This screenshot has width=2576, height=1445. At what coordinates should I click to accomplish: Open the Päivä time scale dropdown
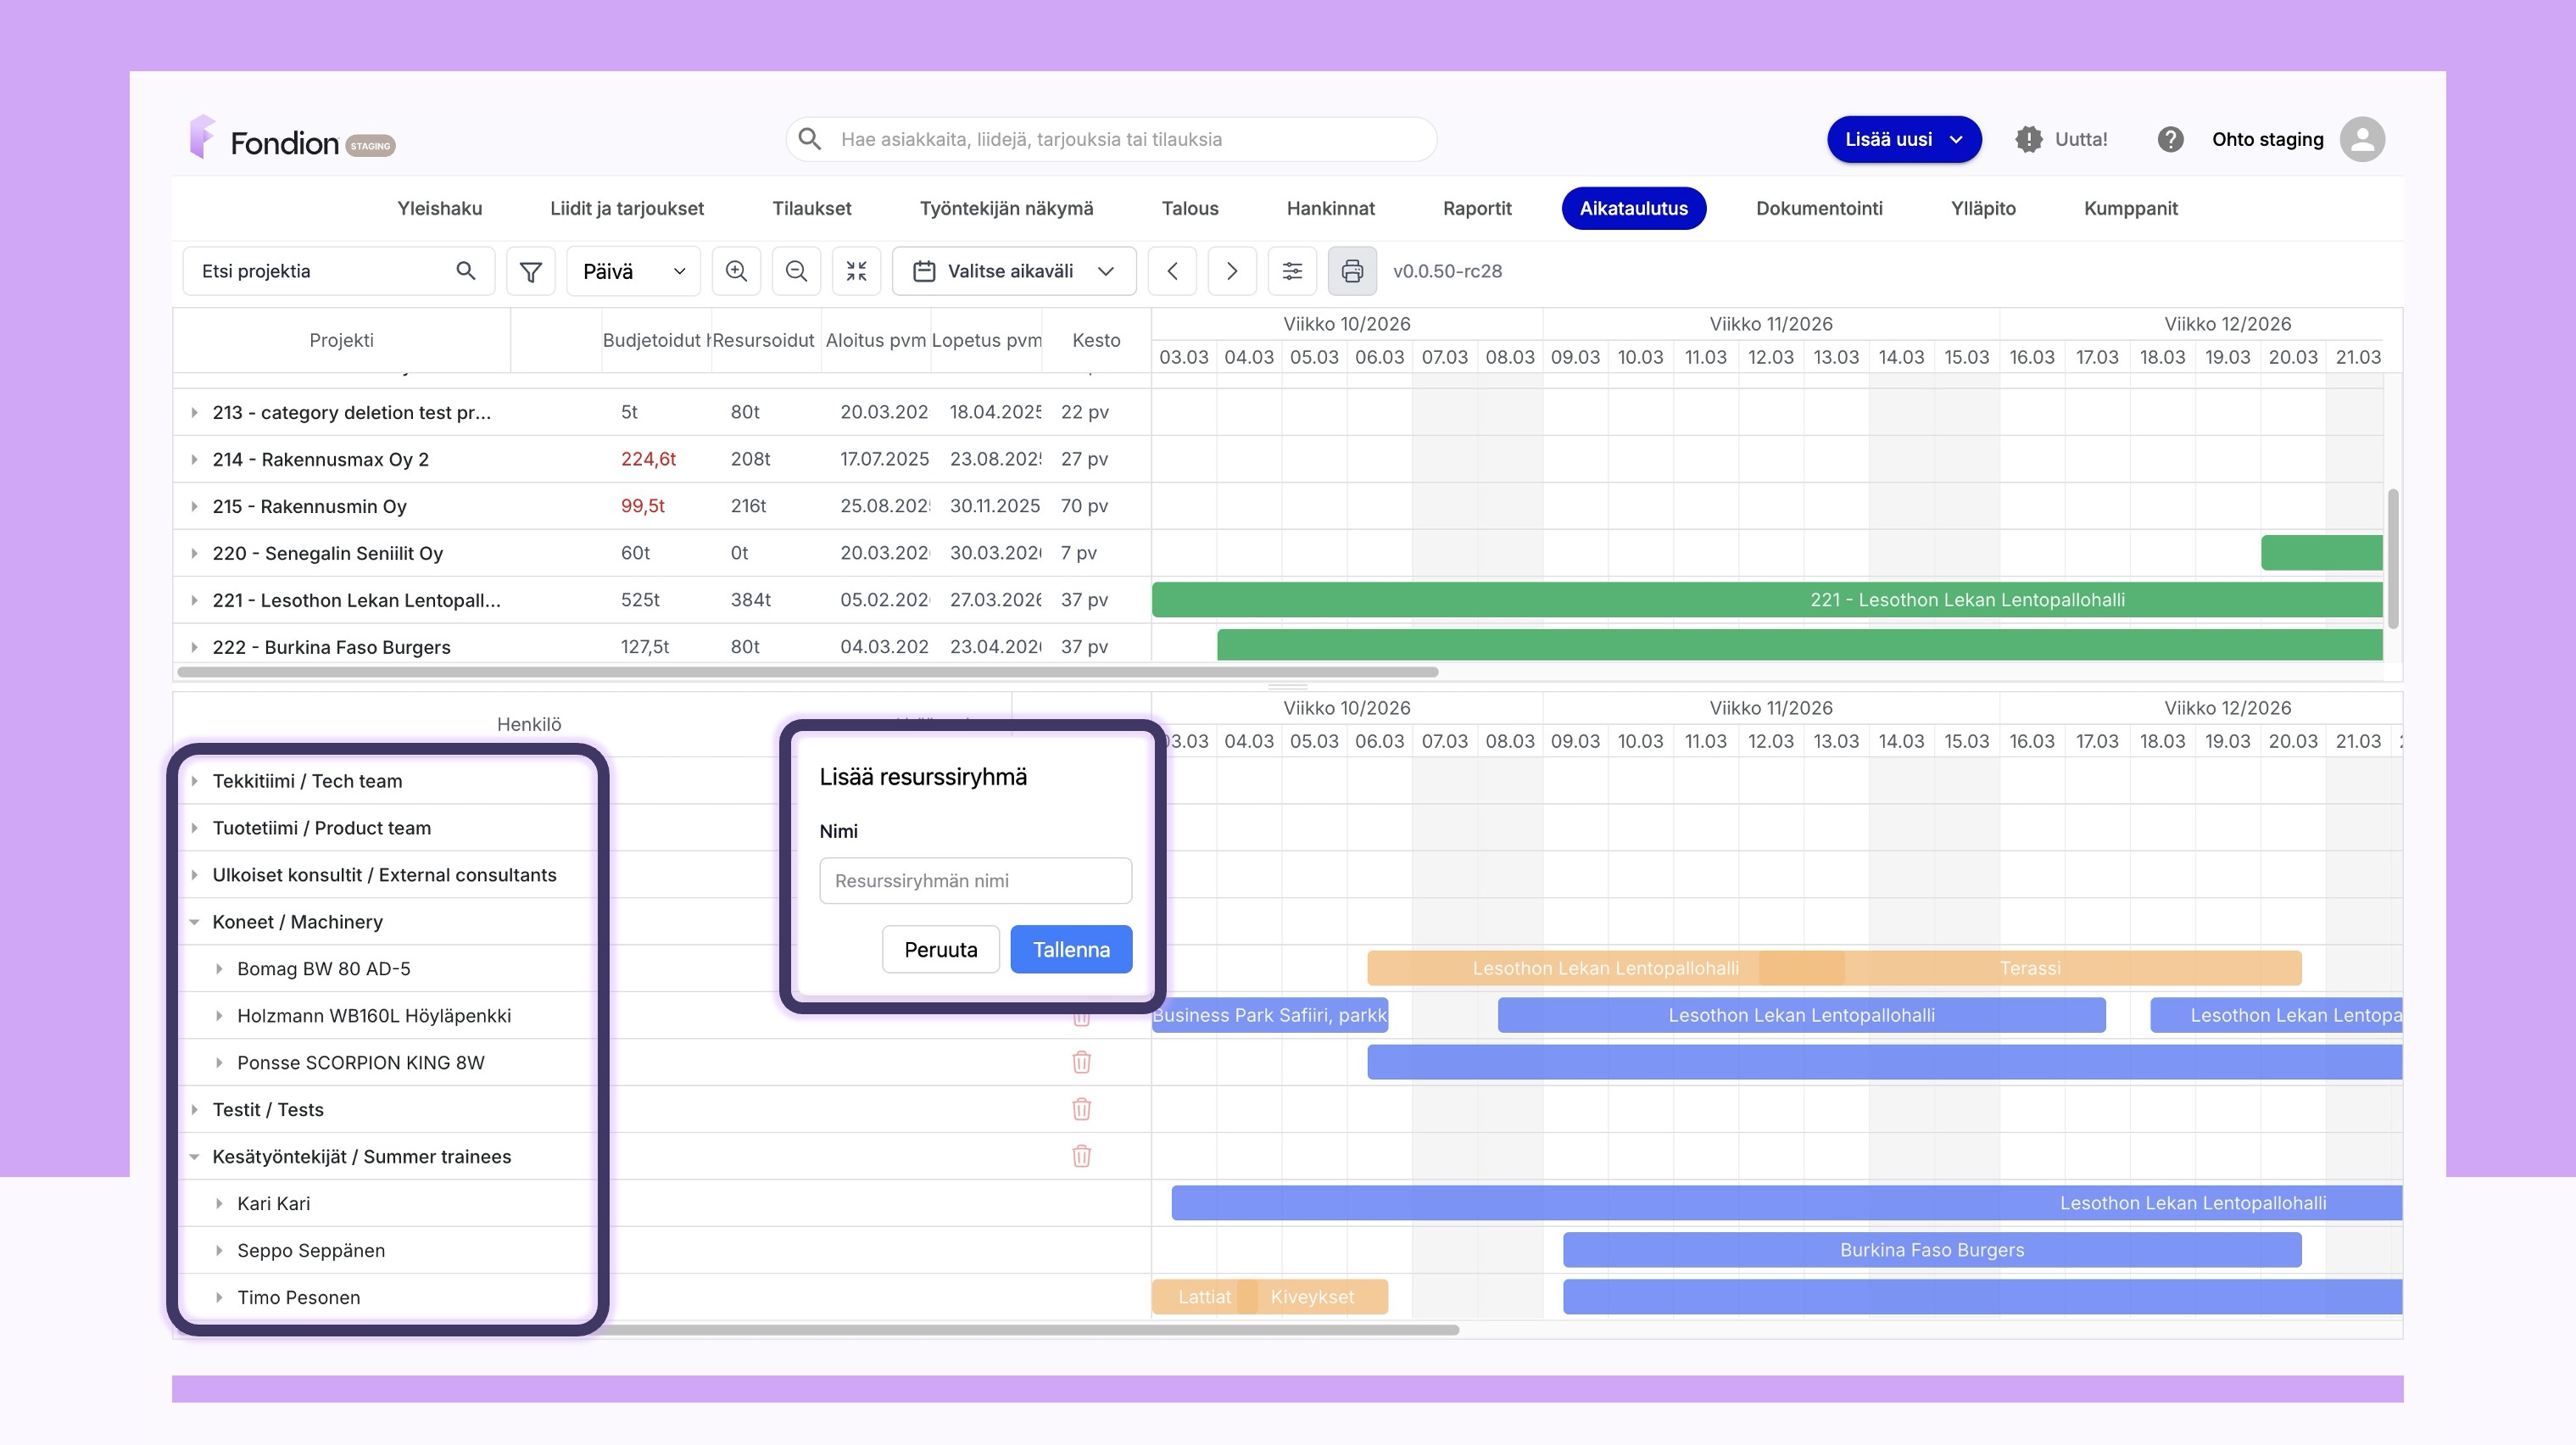coord(633,271)
